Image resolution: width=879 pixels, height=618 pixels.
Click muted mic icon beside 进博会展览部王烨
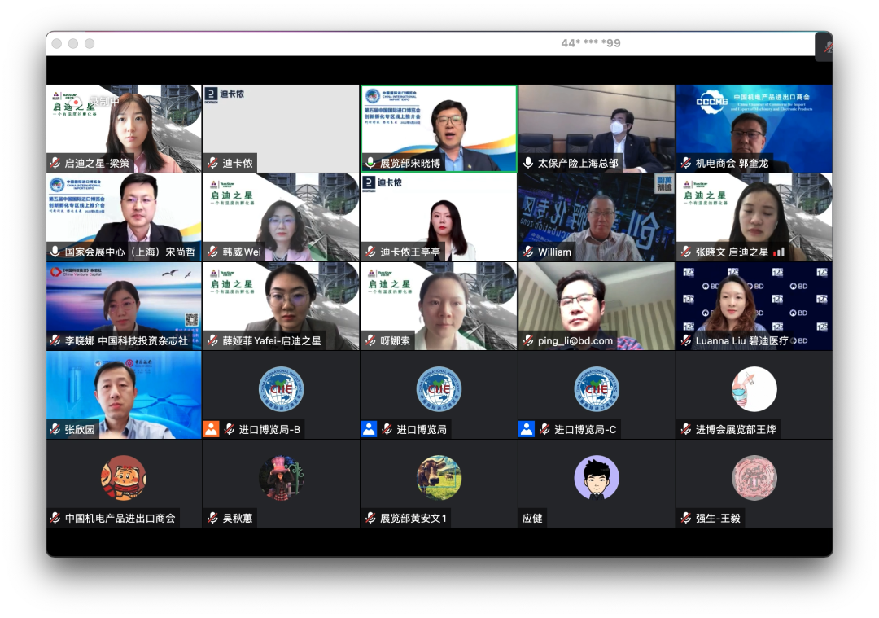point(685,430)
